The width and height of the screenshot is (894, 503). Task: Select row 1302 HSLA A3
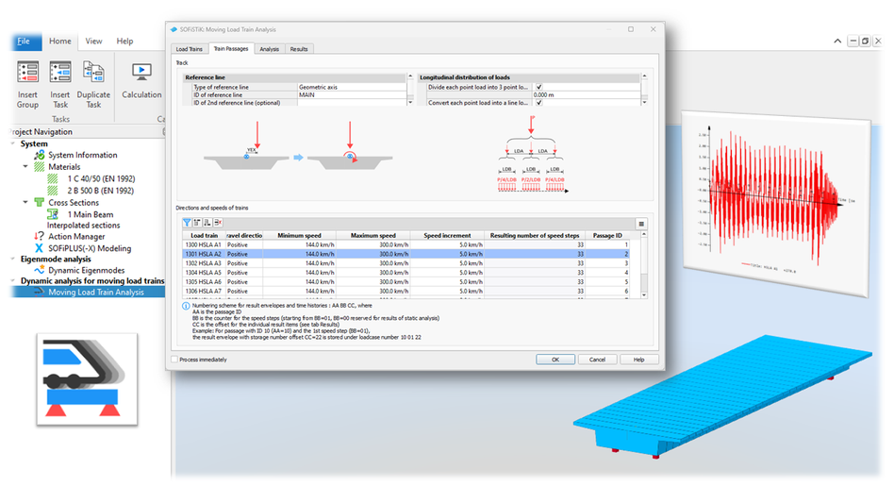406,263
